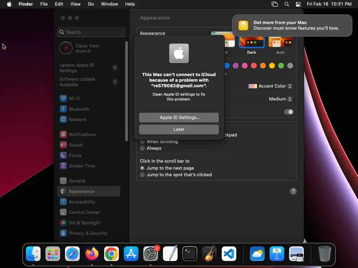
Task: Toggle the switch below Medium dropdown
Action: pyautogui.click(x=288, y=112)
